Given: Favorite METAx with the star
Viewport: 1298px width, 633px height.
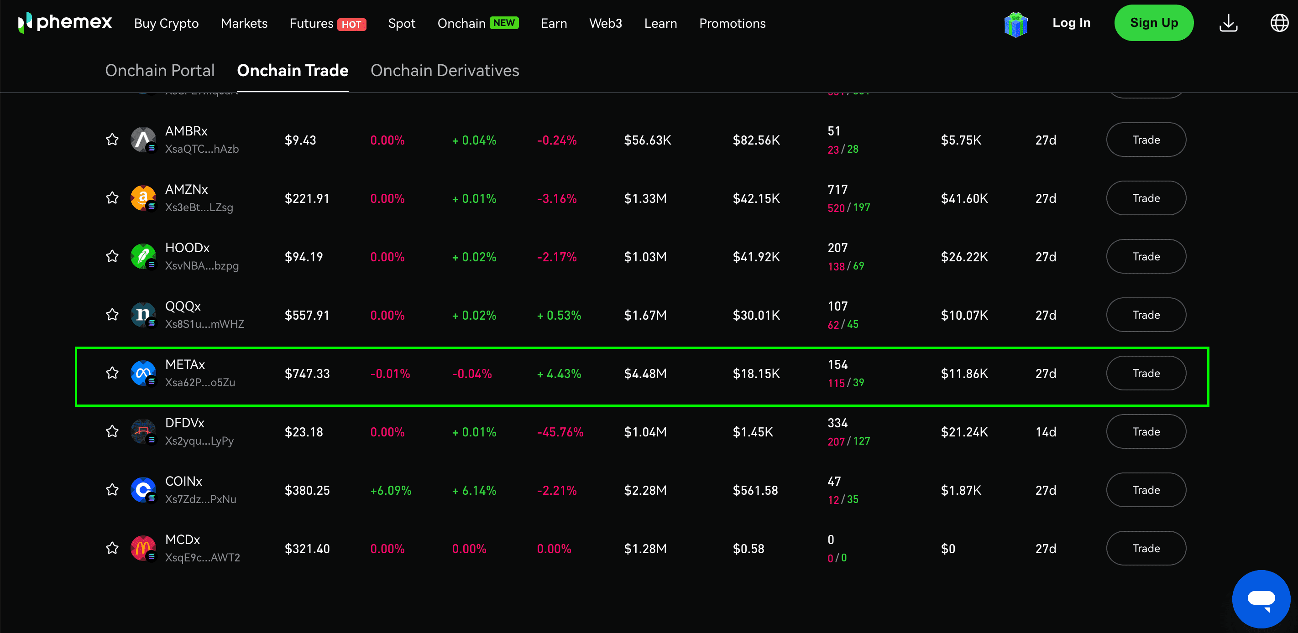Looking at the screenshot, I should coord(112,373).
